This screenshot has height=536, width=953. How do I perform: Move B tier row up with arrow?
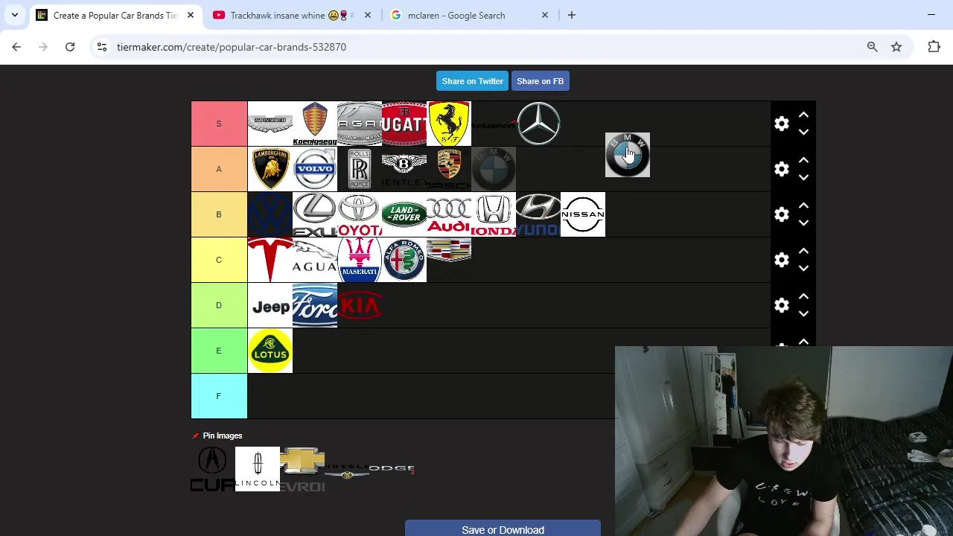point(803,206)
